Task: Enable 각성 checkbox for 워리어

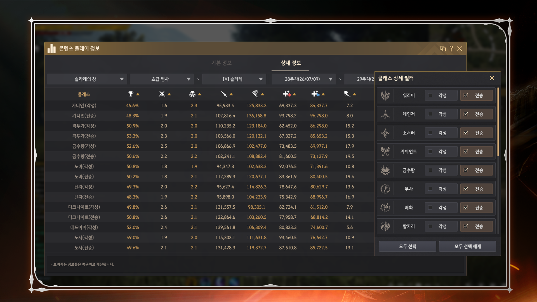Action: 430,96
